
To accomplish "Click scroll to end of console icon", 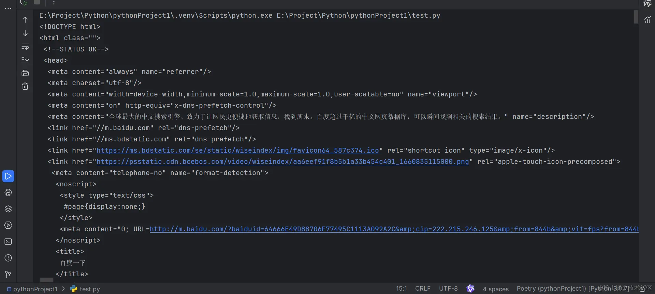I will click(25, 60).
